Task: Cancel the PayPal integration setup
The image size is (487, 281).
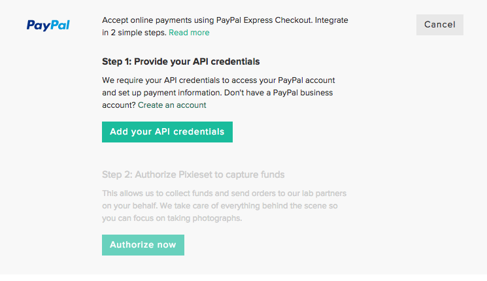Action: pyautogui.click(x=440, y=25)
